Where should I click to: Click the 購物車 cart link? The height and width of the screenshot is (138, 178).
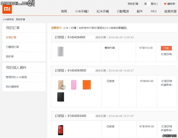pyautogui.click(x=171, y=4)
